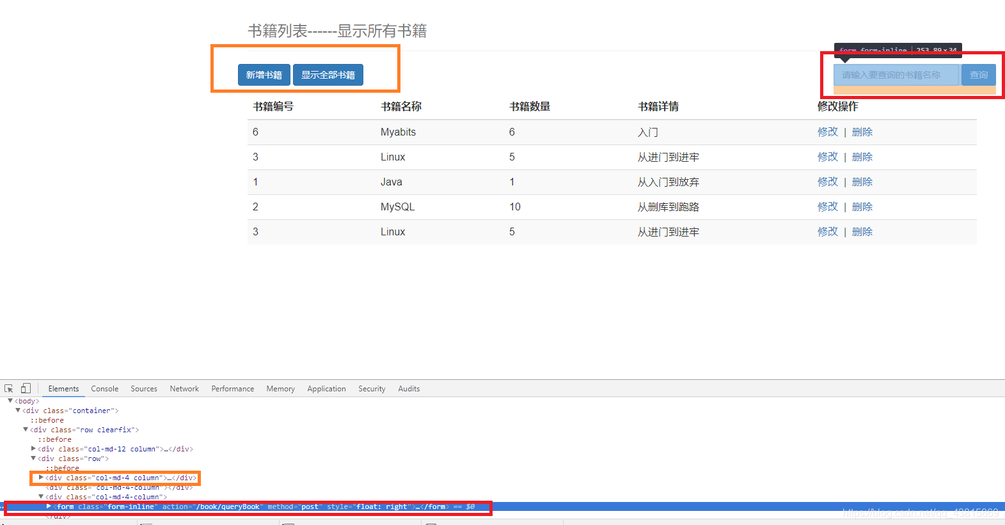Screen dimensions: 1005x525
Task: Toggle the device toolbar icon
Action: click(26, 388)
